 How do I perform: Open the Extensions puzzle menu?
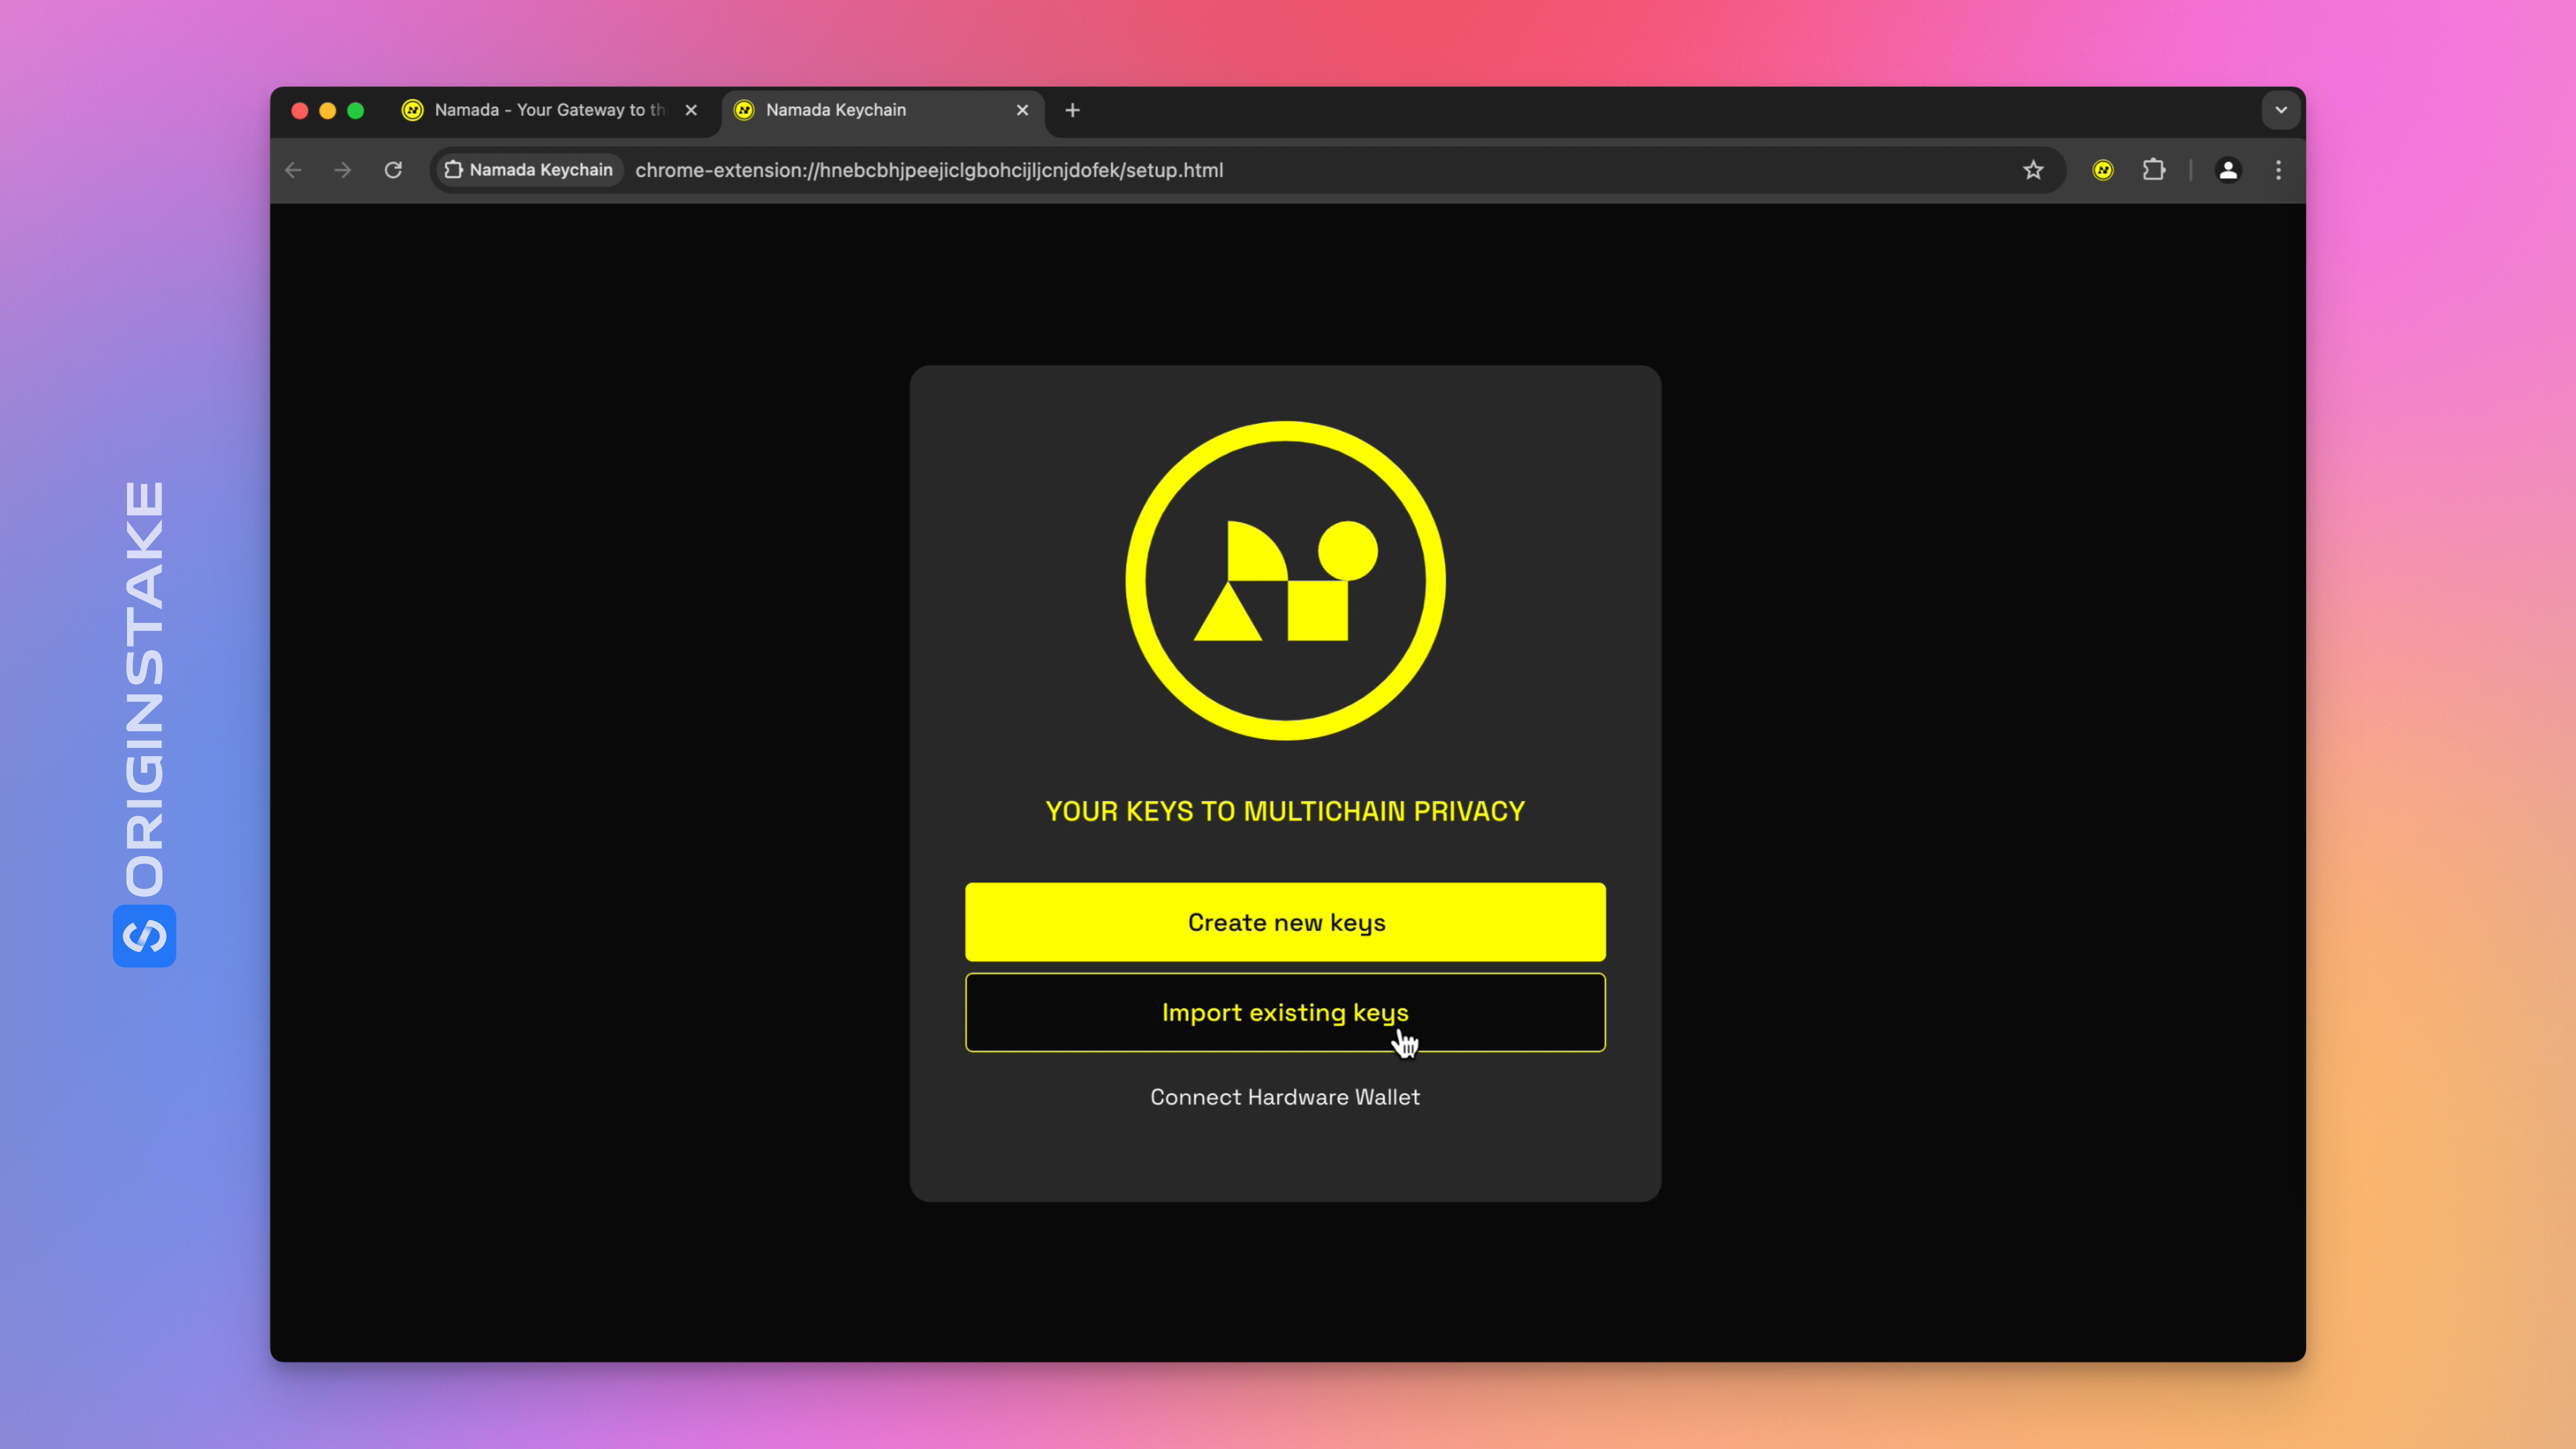pos(2154,170)
